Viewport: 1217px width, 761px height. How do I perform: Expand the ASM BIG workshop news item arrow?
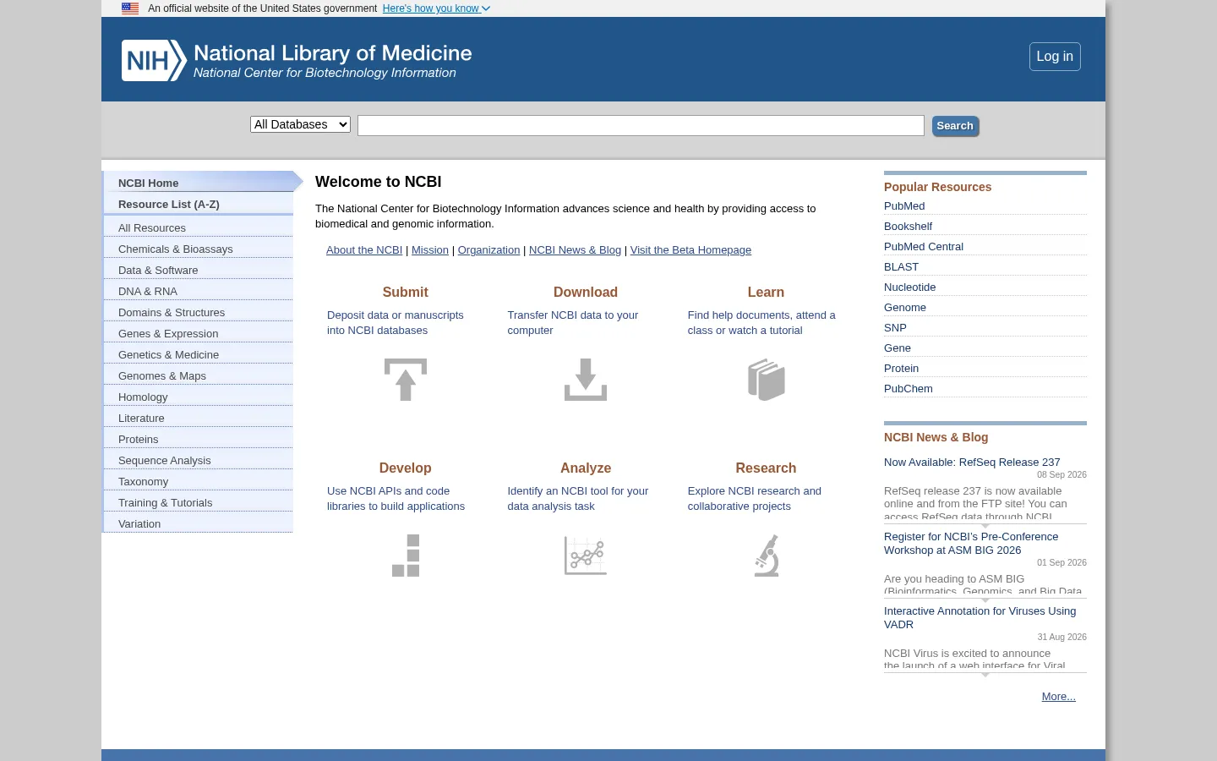985,600
